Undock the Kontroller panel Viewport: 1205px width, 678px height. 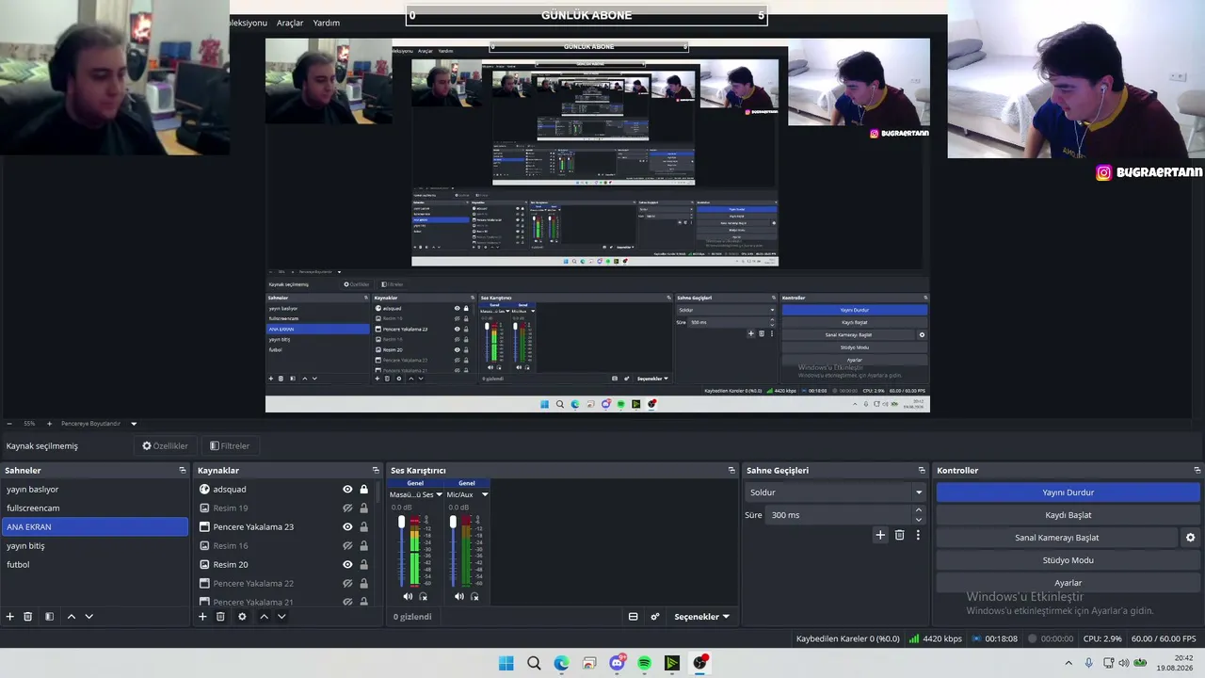click(x=1197, y=470)
